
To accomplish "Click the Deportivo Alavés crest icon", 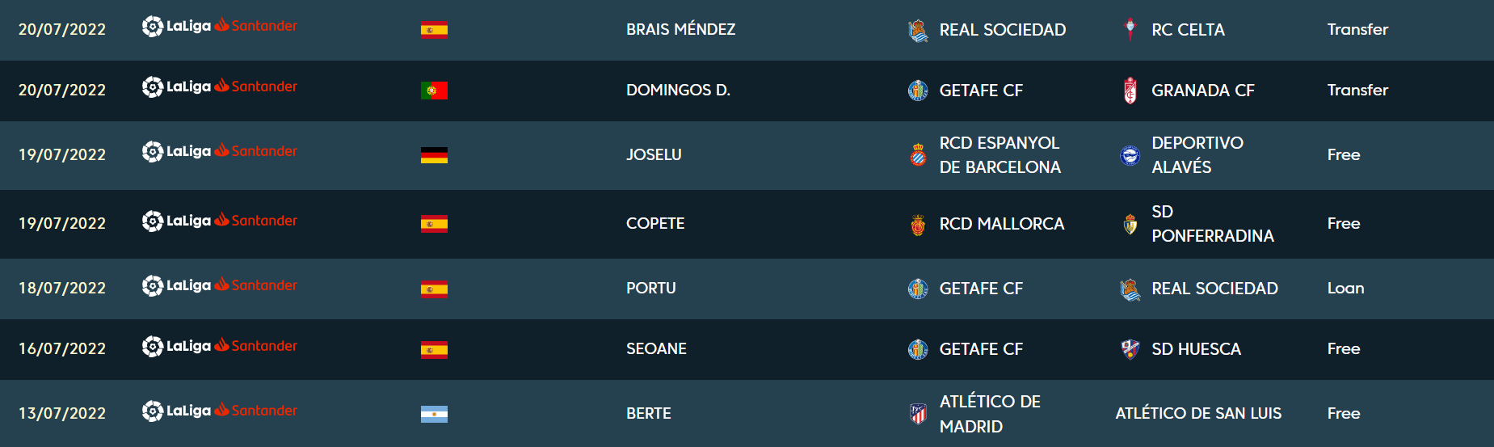I will click(1130, 154).
